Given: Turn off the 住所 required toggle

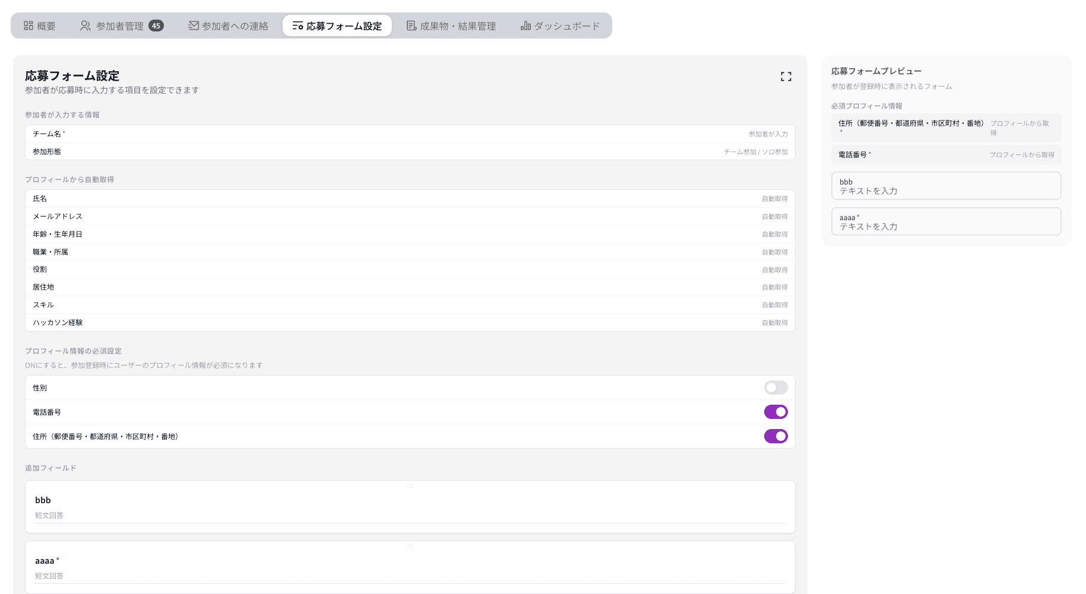Looking at the screenshot, I should pyautogui.click(x=775, y=436).
